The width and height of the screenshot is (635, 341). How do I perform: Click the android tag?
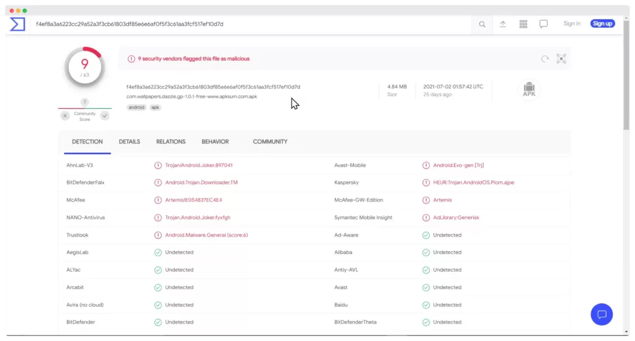click(136, 108)
